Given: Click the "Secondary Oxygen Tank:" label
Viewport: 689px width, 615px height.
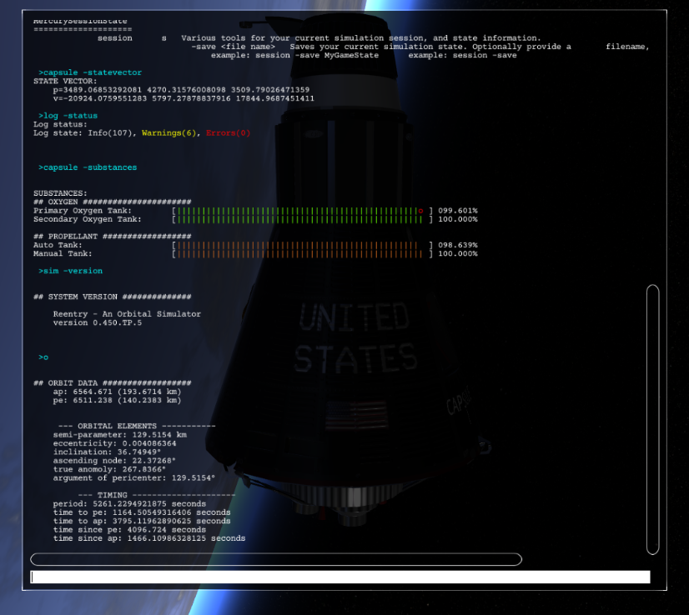Looking at the screenshot, I should point(88,219).
